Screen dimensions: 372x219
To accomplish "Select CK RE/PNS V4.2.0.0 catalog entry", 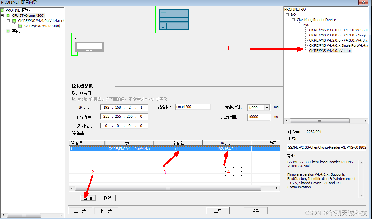I will click(338, 41).
